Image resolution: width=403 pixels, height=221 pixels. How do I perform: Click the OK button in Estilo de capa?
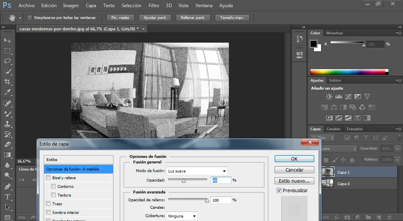click(x=294, y=159)
